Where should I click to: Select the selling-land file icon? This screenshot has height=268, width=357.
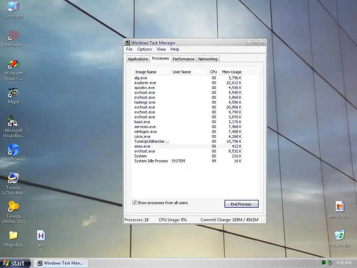[x=340, y=210]
